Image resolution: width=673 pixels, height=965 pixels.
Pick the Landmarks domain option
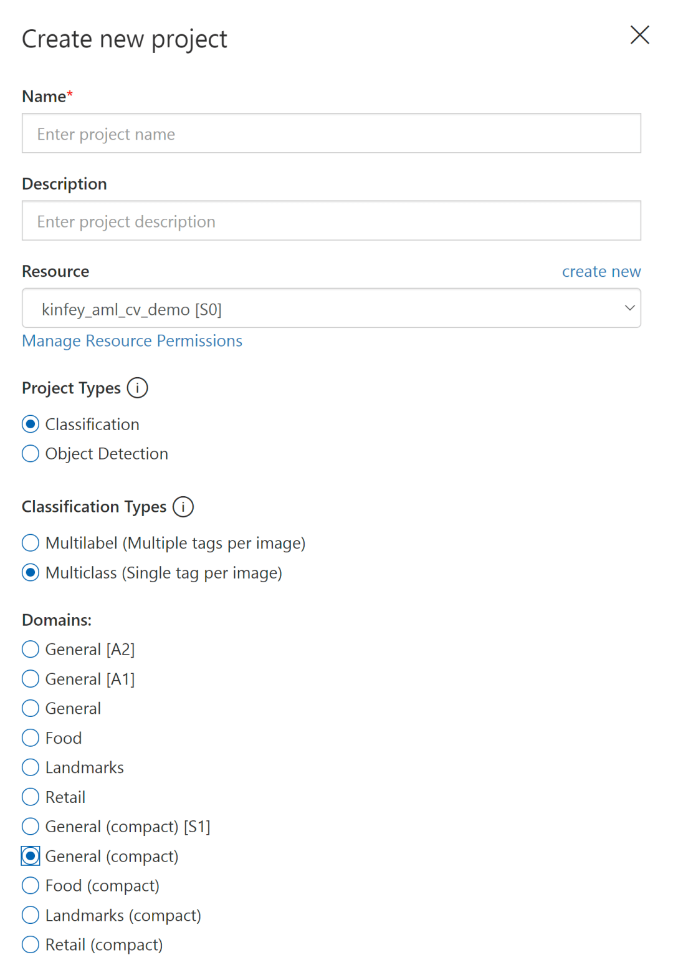click(x=31, y=767)
